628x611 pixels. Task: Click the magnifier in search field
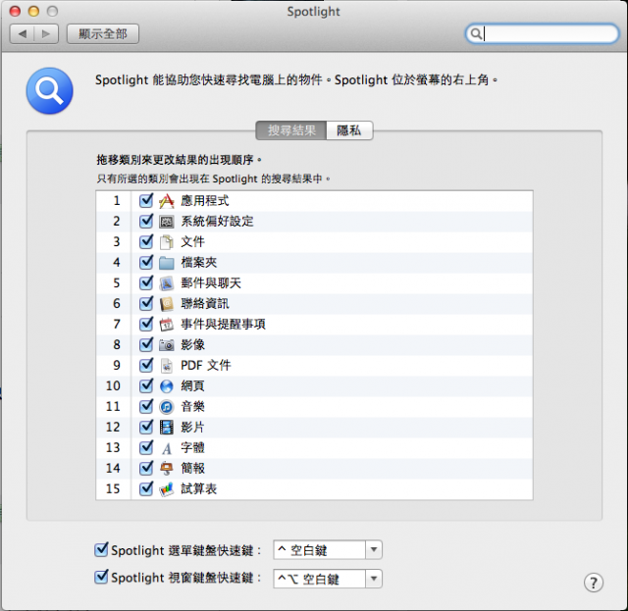coord(475,33)
